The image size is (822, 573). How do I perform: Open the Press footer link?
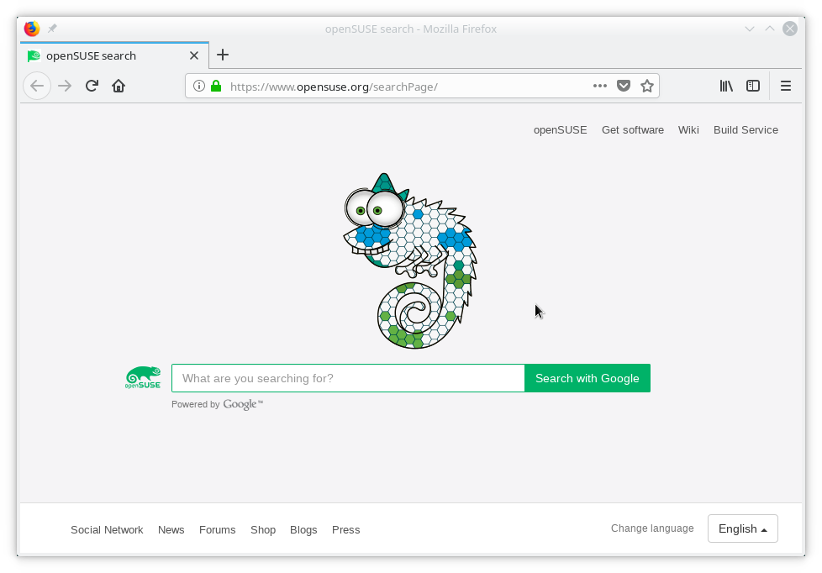pos(346,530)
